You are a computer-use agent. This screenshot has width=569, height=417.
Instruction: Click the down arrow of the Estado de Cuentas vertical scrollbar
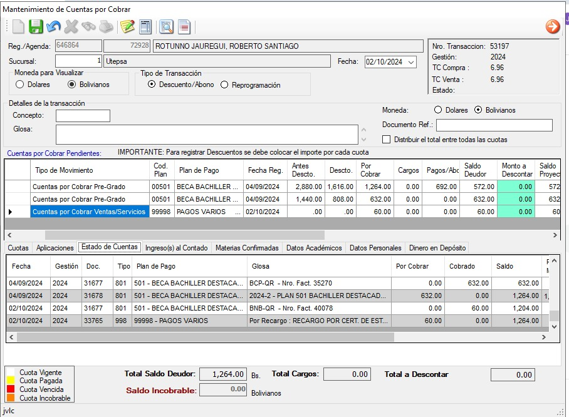[x=554, y=326]
